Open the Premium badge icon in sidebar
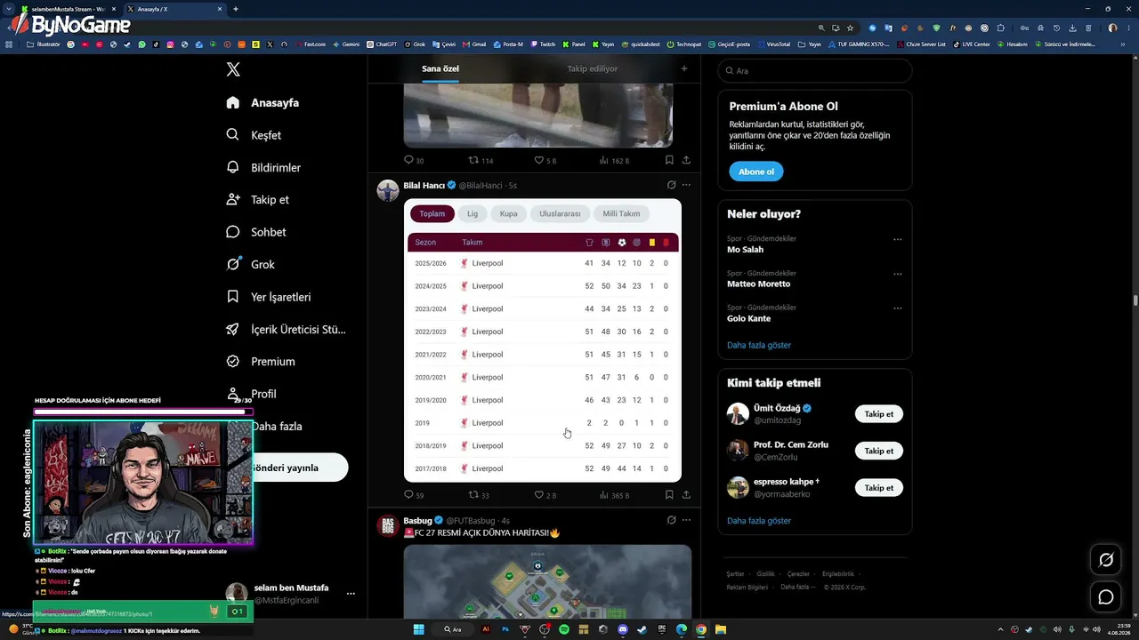Viewport: 1139px width, 640px height. click(x=233, y=362)
